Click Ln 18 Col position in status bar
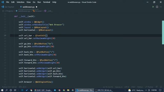This screenshot has height=92, width=164. tap(108, 87)
